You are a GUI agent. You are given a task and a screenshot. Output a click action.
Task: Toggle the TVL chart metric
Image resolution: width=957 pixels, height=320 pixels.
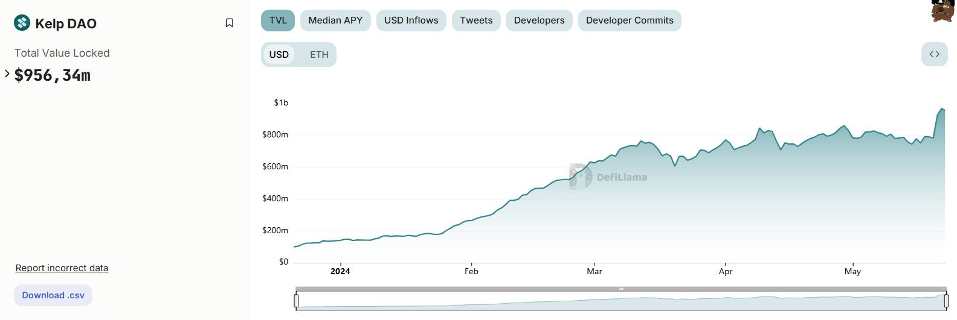click(278, 20)
